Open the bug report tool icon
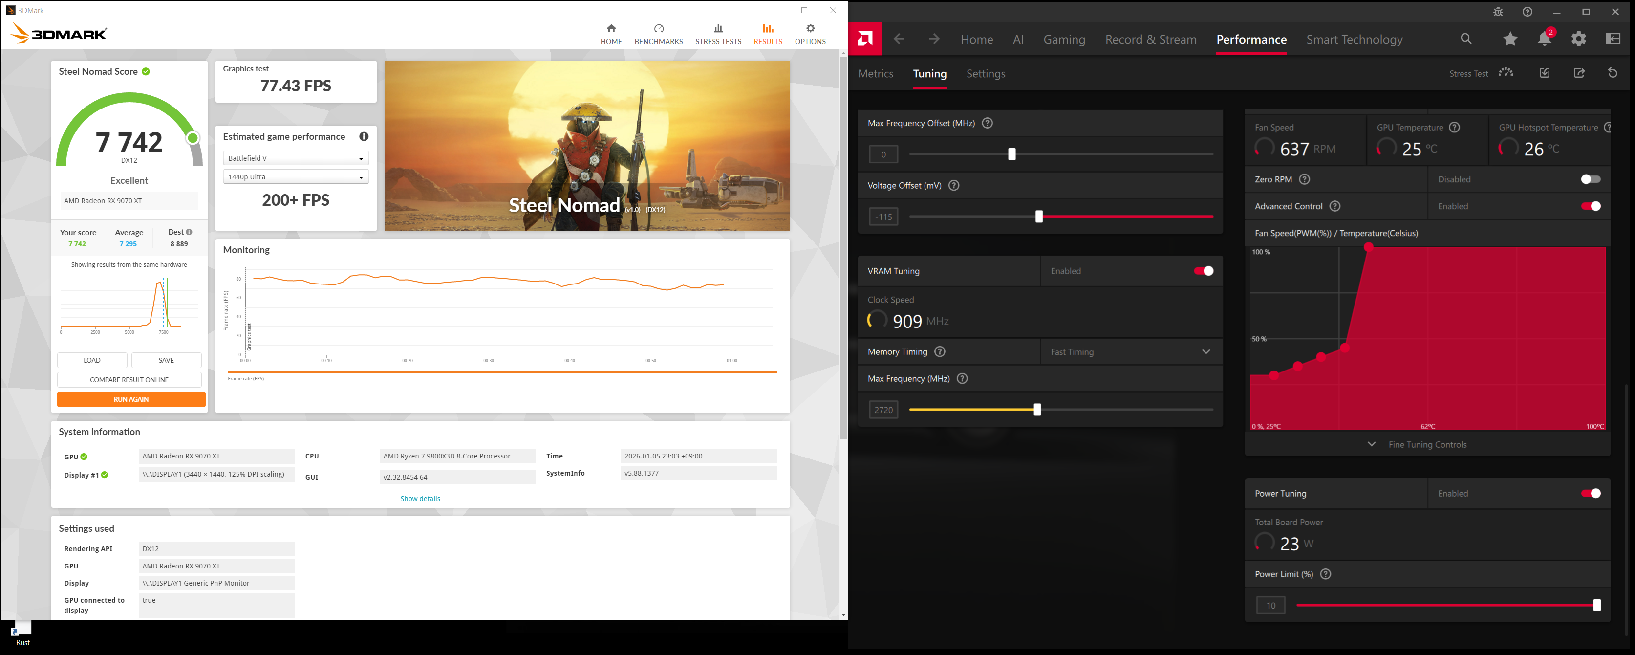The width and height of the screenshot is (1635, 655). click(x=1498, y=12)
